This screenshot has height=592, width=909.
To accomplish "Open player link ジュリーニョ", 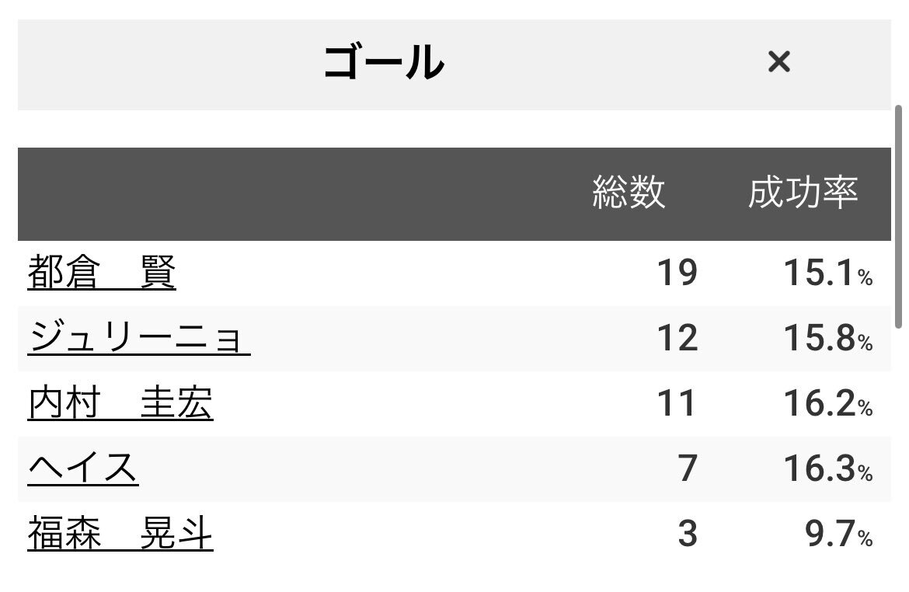I will [138, 339].
